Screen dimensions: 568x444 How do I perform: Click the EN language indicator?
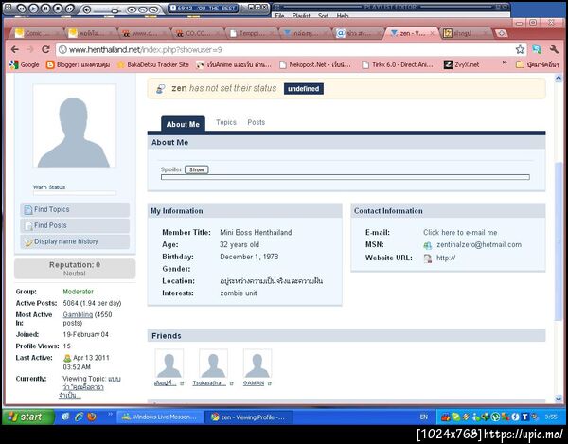(423, 417)
